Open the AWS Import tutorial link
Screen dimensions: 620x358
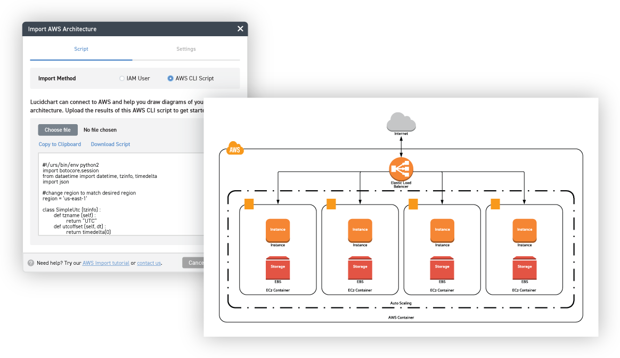coord(106,263)
